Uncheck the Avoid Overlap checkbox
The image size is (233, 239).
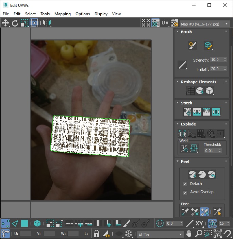[x=185, y=193]
